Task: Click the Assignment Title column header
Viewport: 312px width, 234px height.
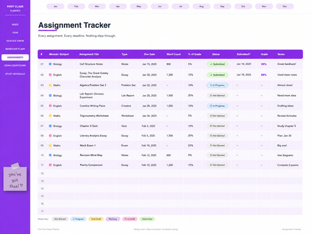Action: coord(89,54)
